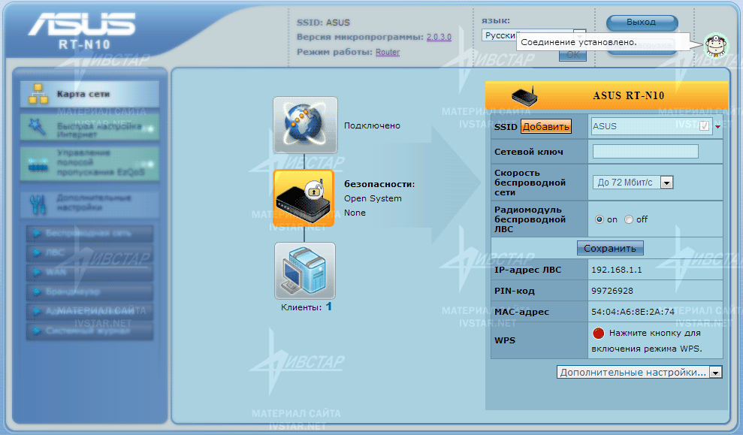The width and height of the screenshot is (743, 435).
Task: Click the assistant monkey icon in the header
Action: (x=716, y=46)
